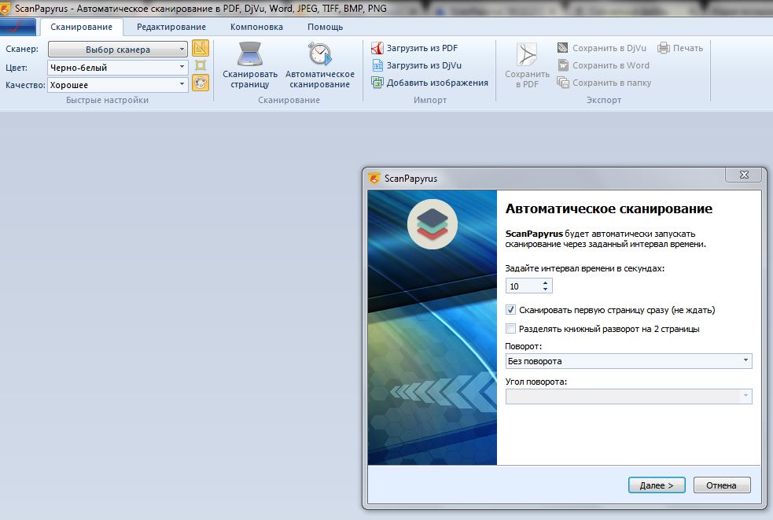Open the 'Выбор сканера' scanner dropdown
Image resolution: width=773 pixels, height=520 pixels.
(x=118, y=50)
